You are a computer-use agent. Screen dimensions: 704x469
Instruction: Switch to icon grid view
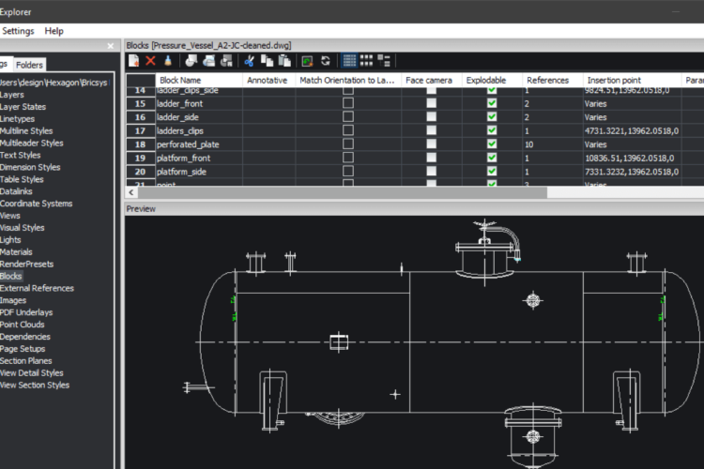click(367, 61)
